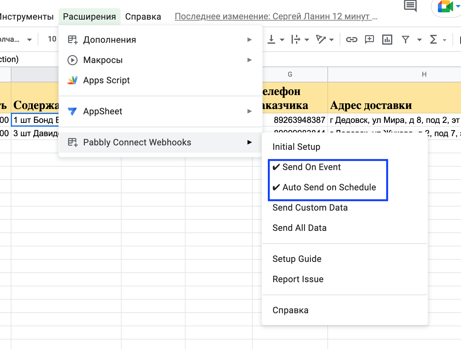
Task: Open comment history icon at top right
Action: [410, 6]
